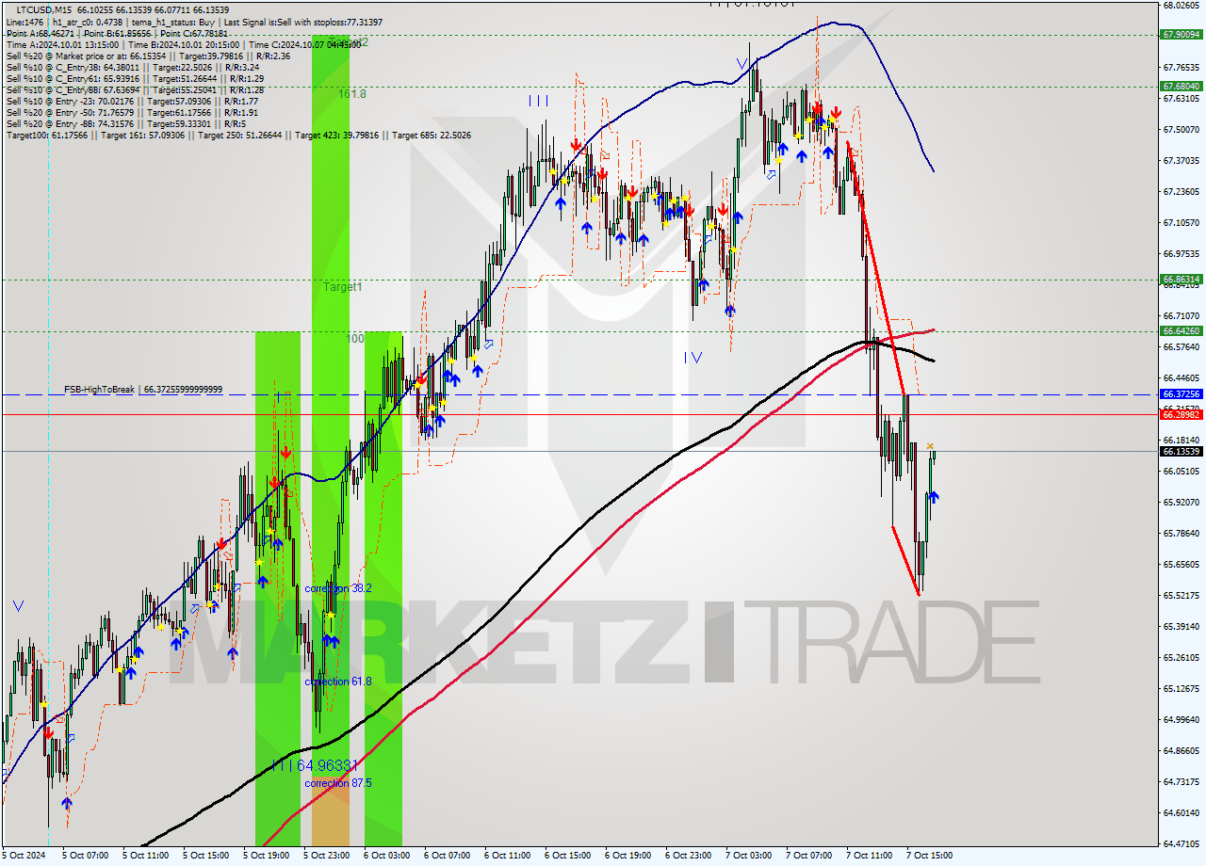The width and height of the screenshot is (1206, 866).
Task: Click the '6 Oct 03:00' time axis label
Action: pyautogui.click(x=387, y=856)
